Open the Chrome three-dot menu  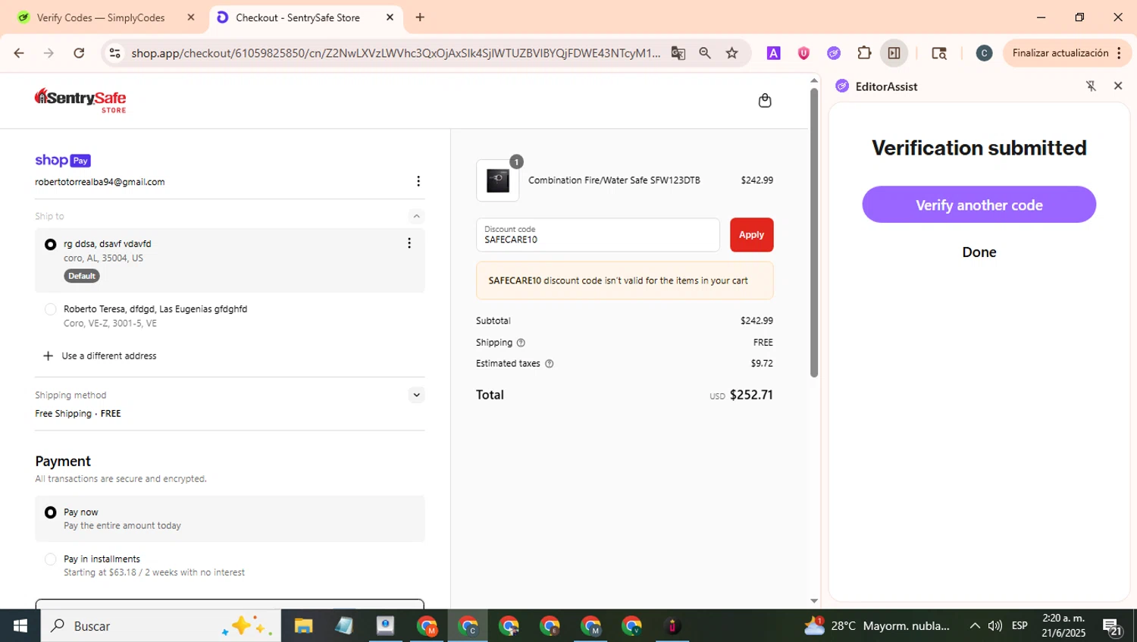tap(1120, 53)
